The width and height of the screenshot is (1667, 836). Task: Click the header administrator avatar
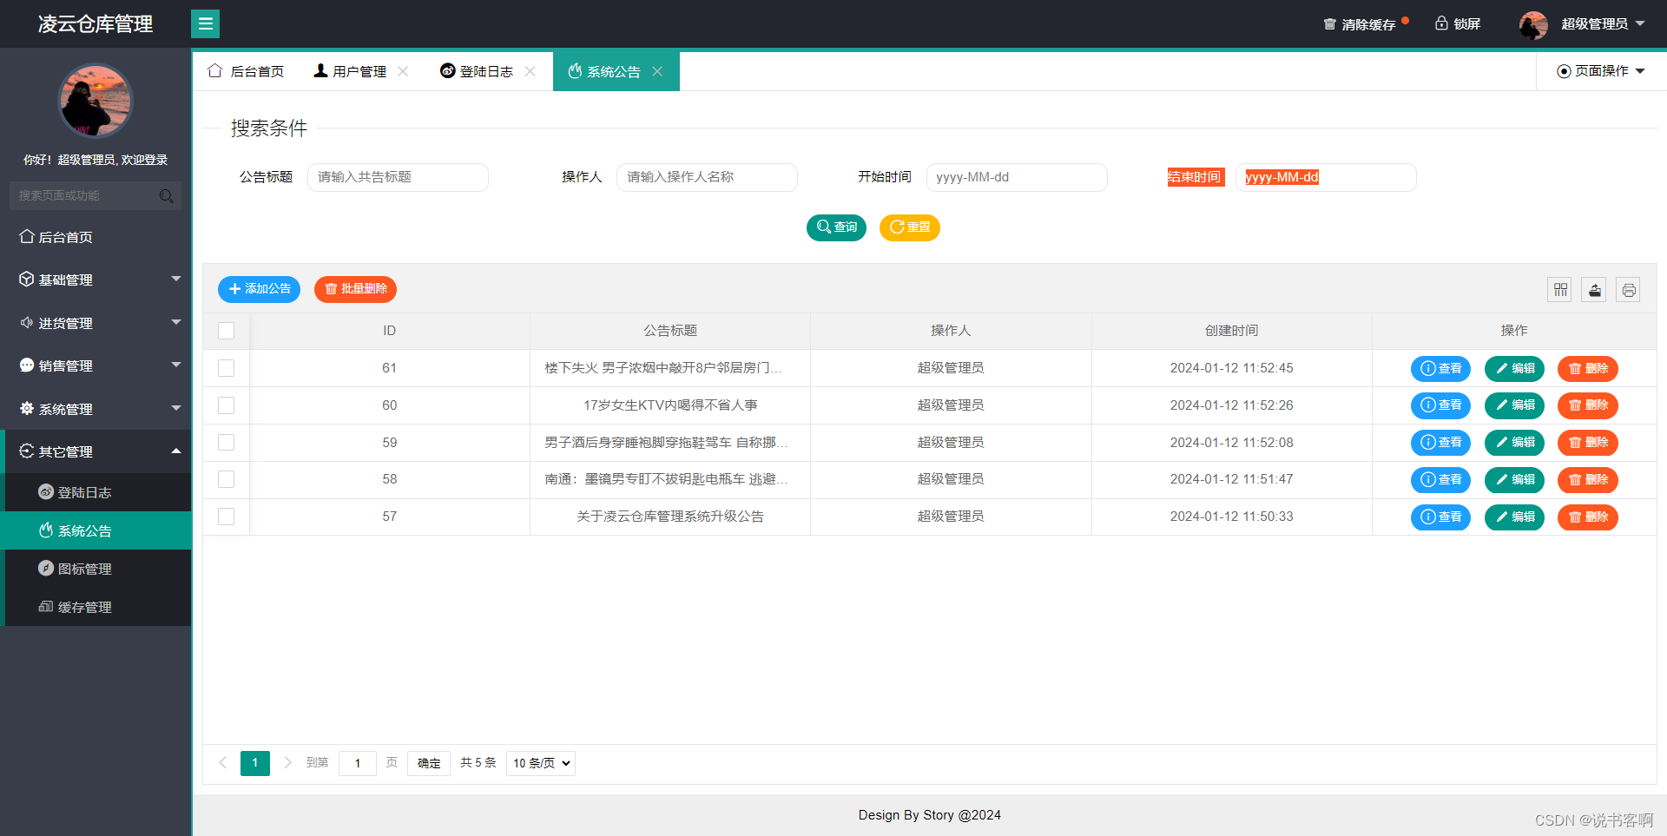click(1533, 24)
